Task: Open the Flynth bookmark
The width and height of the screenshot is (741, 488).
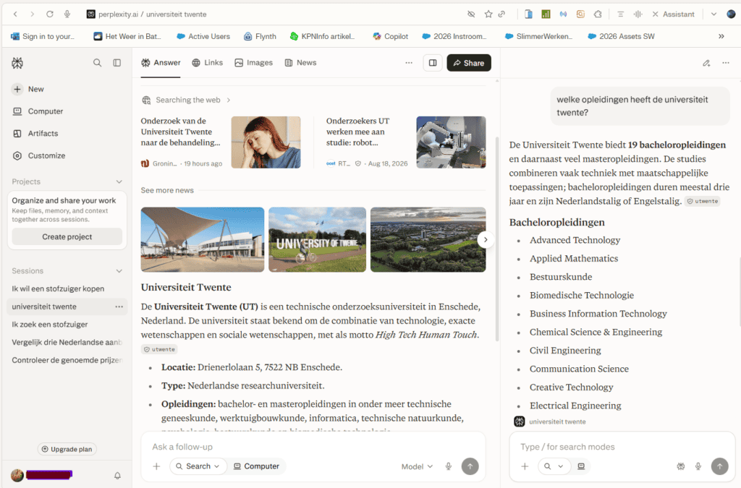Action: (x=260, y=36)
